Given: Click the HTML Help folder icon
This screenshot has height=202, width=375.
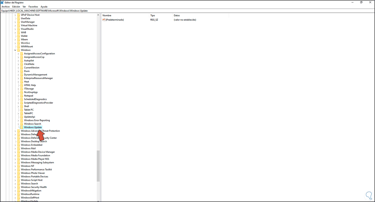Looking at the screenshot, I should coord(22,85).
